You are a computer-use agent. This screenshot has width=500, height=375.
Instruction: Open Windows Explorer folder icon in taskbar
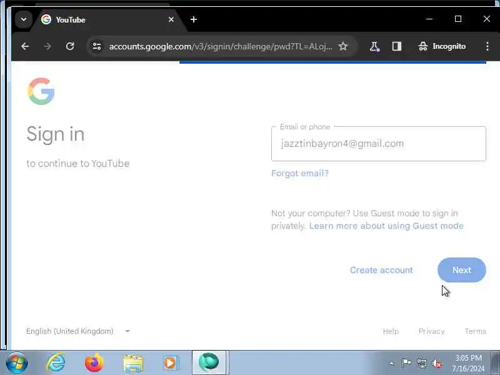pyautogui.click(x=133, y=363)
